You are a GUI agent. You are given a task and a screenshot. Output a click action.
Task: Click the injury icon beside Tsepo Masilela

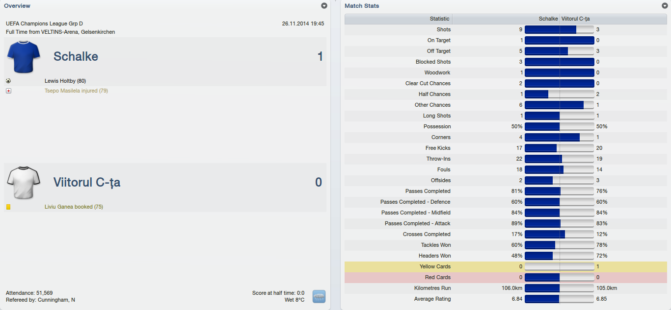[8, 91]
